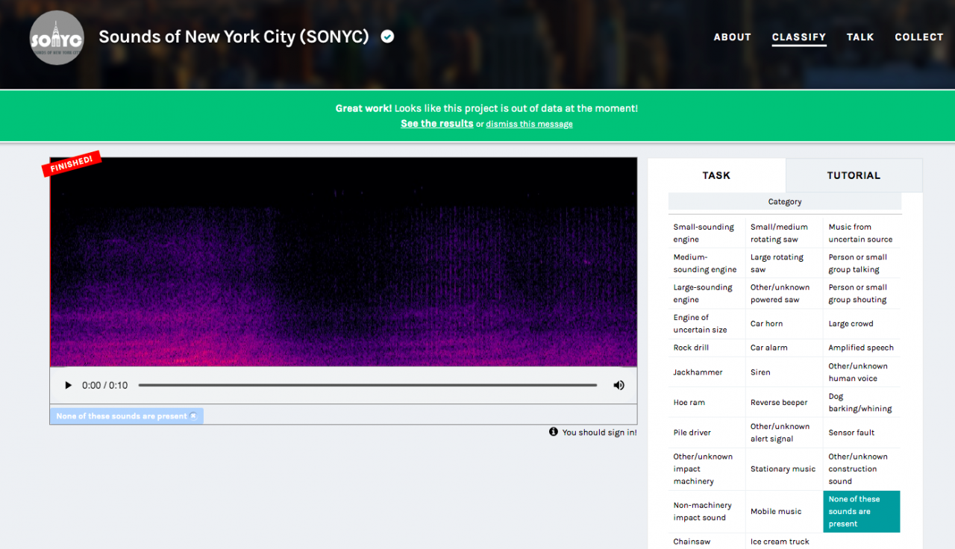The width and height of the screenshot is (955, 549).
Task: Pick Pile driver category
Action: pyautogui.click(x=707, y=433)
